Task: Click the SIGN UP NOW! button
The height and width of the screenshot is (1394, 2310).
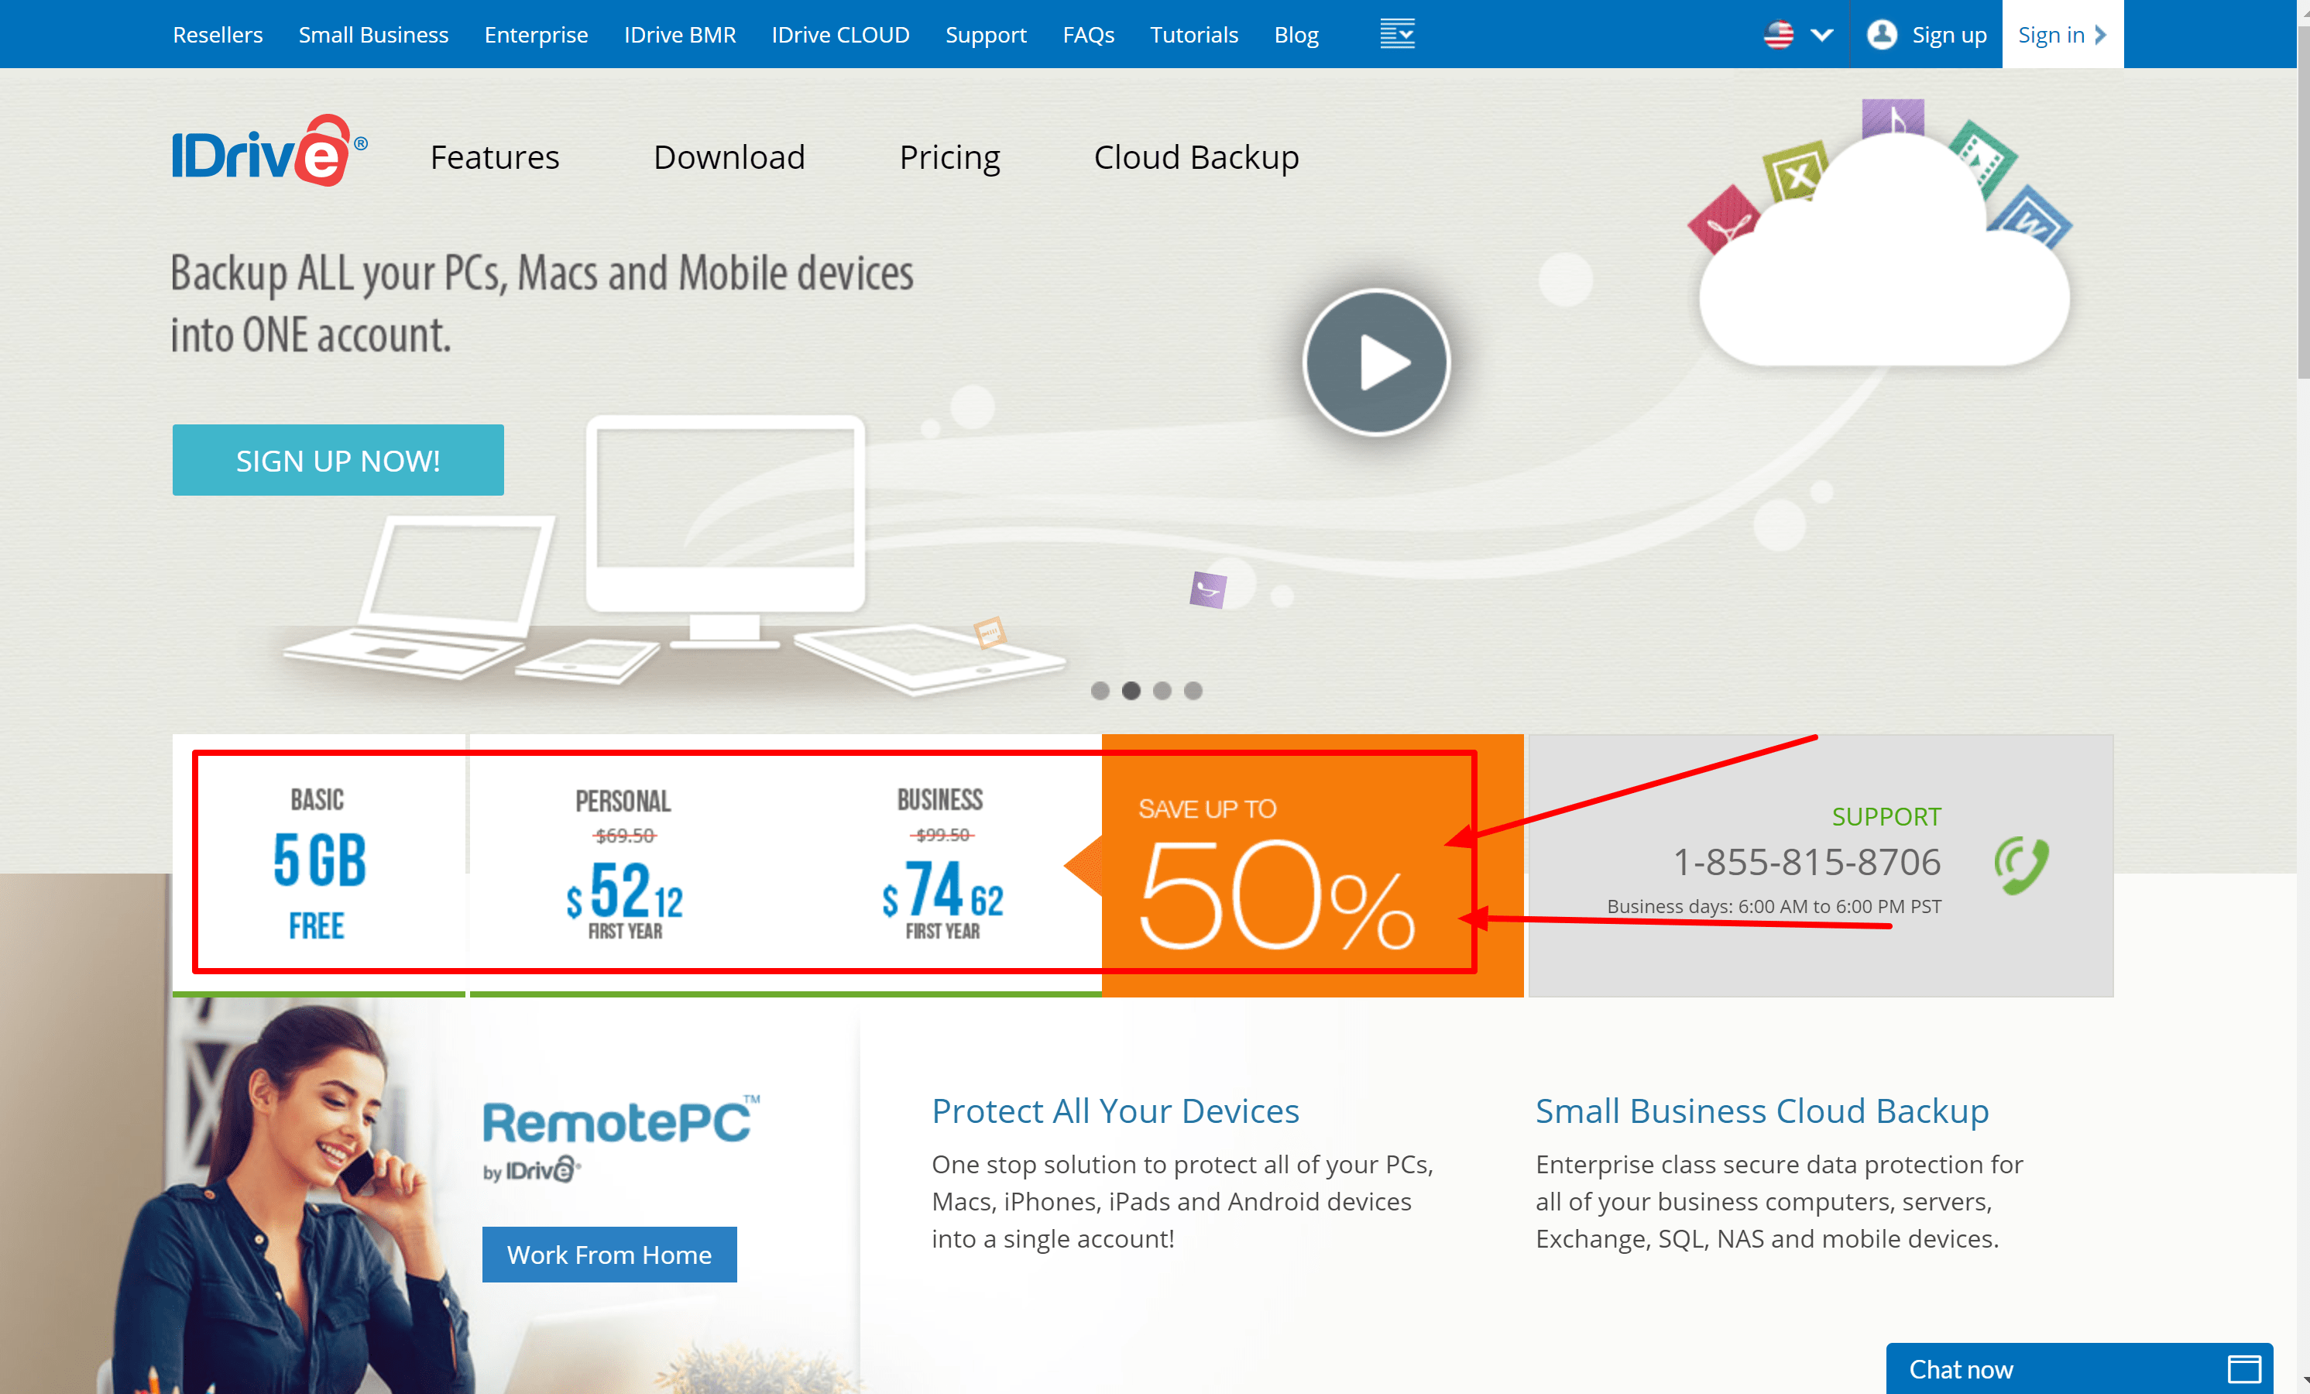Action: click(x=338, y=459)
